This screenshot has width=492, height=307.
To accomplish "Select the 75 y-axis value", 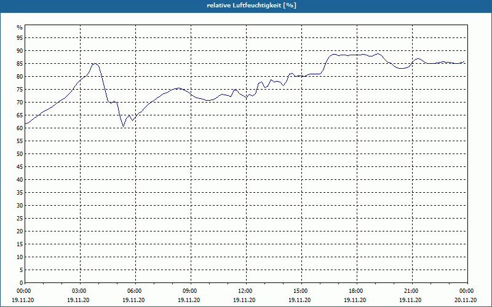I will tap(20, 90).
